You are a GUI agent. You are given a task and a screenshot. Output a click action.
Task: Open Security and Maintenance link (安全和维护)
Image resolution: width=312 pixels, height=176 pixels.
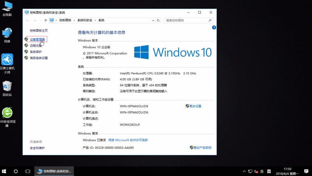(x=37, y=148)
